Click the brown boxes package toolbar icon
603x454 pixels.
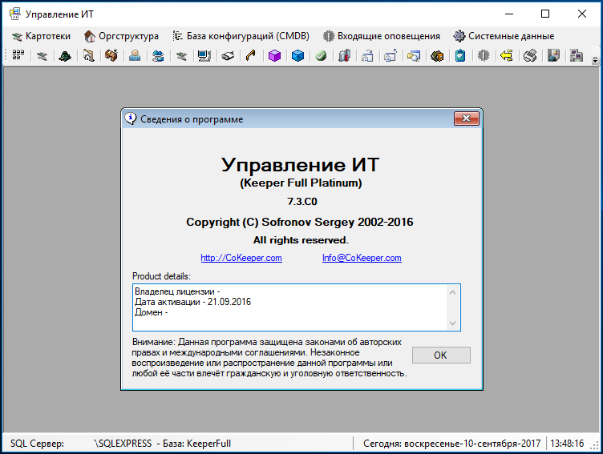point(437,56)
